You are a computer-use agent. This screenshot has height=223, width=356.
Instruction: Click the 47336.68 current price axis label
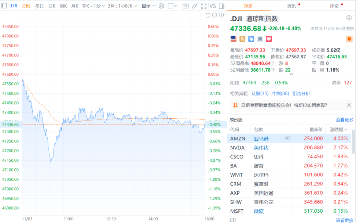pyautogui.click(x=10, y=125)
